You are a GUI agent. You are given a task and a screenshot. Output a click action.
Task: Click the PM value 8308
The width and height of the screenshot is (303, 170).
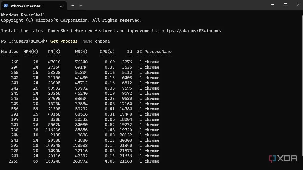click(x=55, y=119)
